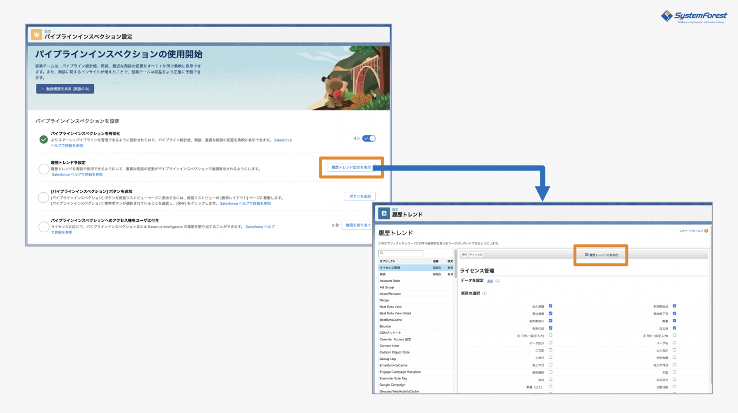Image resolution: width=738 pixels, height=413 pixels.
Task: Select CSMアンケート in object list
Action: tap(416, 333)
